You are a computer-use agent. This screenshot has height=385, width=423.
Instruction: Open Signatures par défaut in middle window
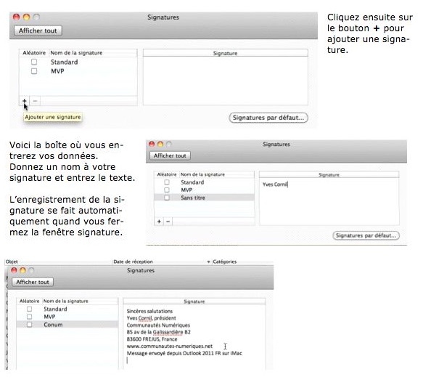coord(366,235)
